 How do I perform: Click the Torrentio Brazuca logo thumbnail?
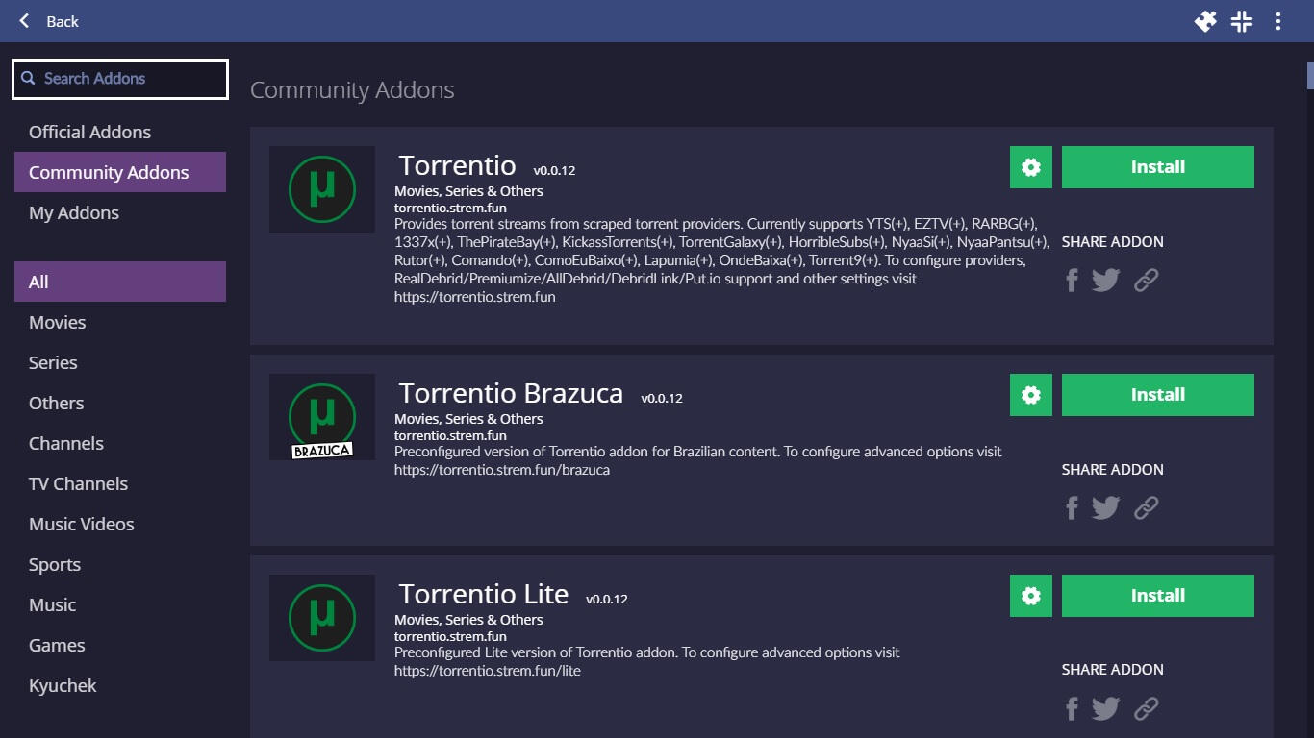(322, 417)
